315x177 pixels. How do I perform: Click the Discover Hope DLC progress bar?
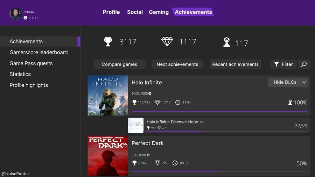(227, 132)
